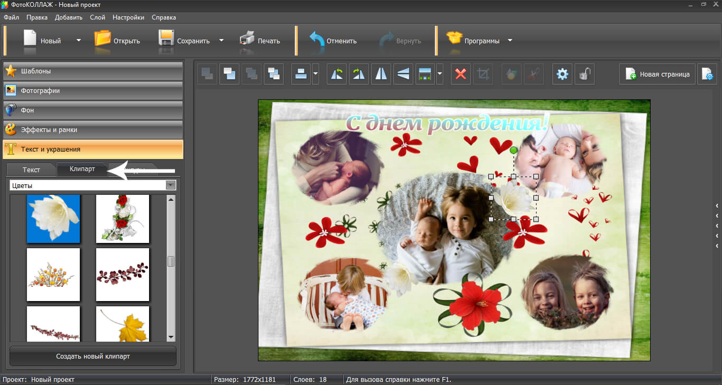Flip the object vertically

coord(403,74)
